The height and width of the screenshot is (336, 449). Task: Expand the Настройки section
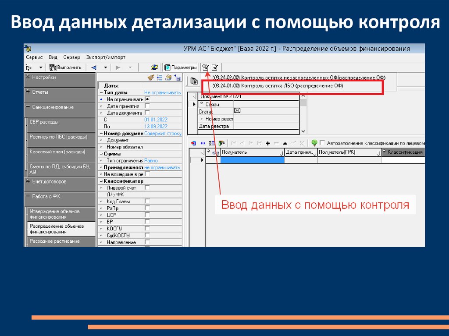coord(28,77)
